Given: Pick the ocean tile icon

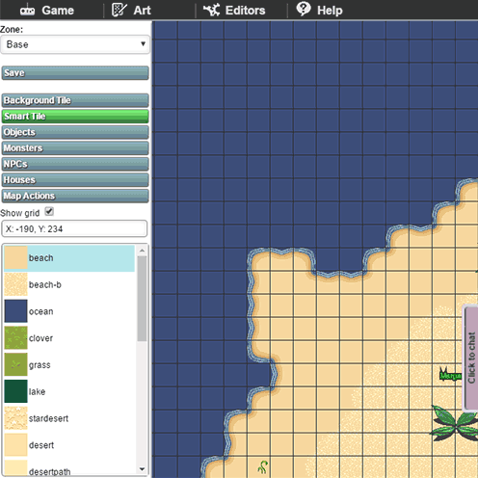Looking at the screenshot, I should coord(15,311).
